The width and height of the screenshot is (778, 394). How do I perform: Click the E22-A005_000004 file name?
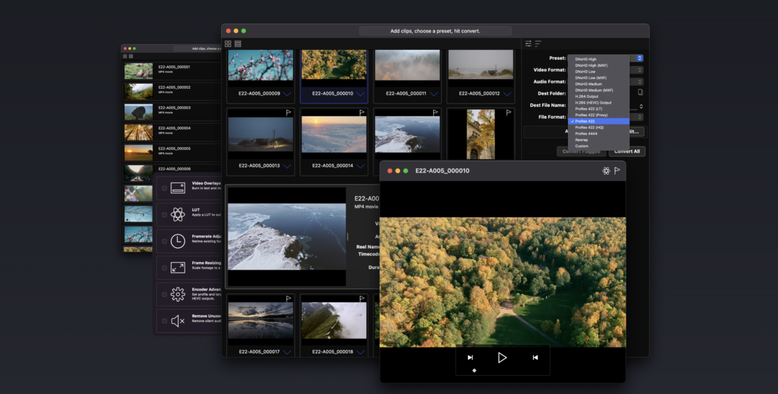[x=174, y=128]
